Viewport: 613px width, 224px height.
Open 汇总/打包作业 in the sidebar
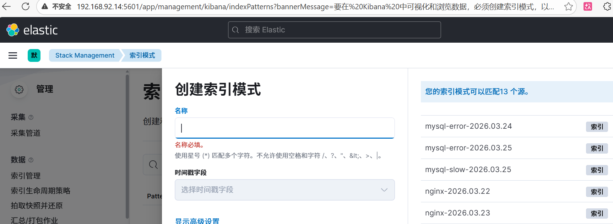[x=34, y=220]
